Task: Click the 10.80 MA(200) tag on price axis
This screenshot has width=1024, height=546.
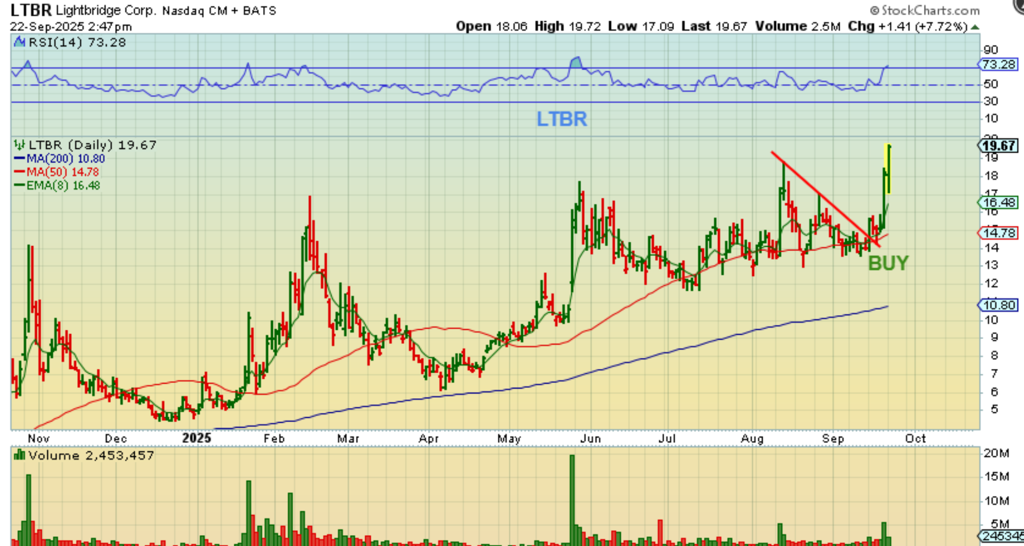Action: (x=998, y=305)
